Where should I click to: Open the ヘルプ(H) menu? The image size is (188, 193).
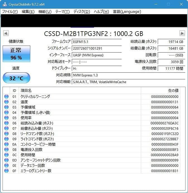click(102, 11)
